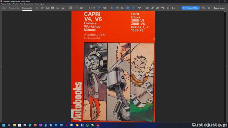Activate the arrow selection tool
This screenshot has height=128, width=228.
(112, 8)
